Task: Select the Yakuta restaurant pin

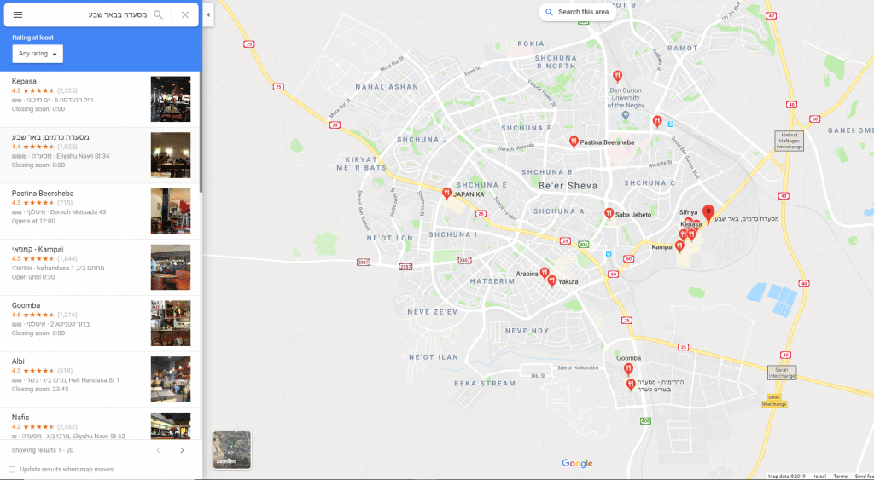Action: pos(552,280)
